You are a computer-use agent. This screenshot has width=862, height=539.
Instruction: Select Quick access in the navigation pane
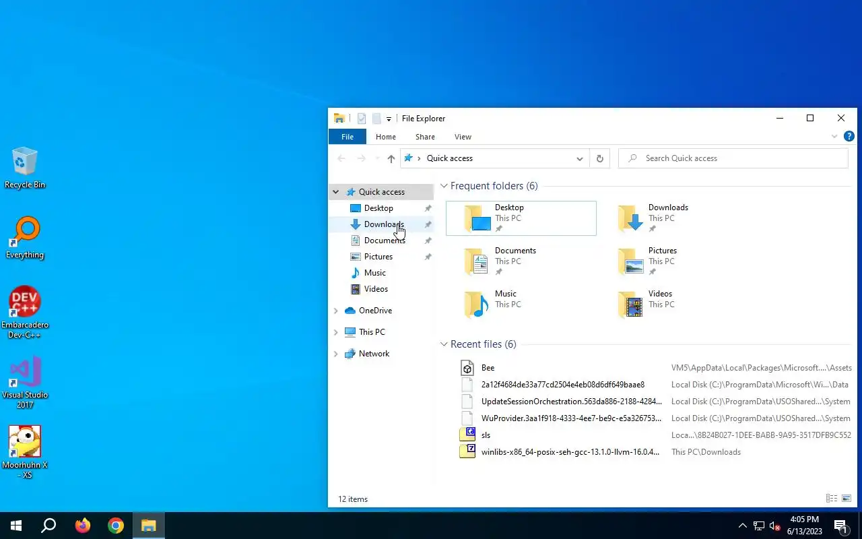[x=381, y=192]
